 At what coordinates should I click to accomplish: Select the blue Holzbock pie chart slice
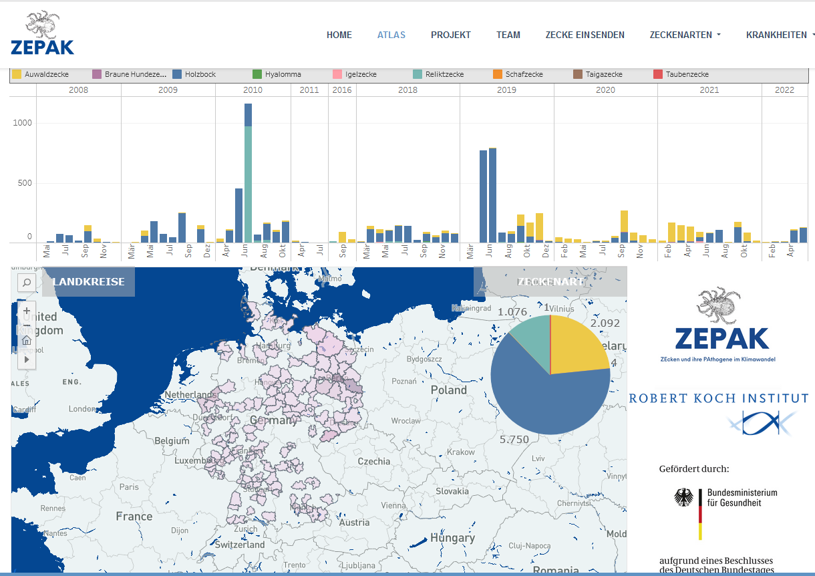click(541, 401)
